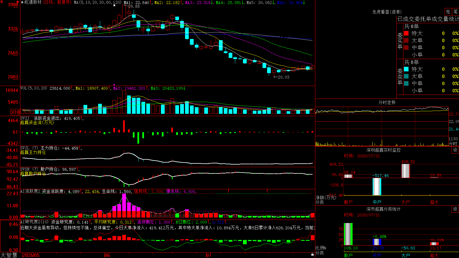Click the X10 volume scale box
This screenshot has height=258, width=459.
coord(15,112)
